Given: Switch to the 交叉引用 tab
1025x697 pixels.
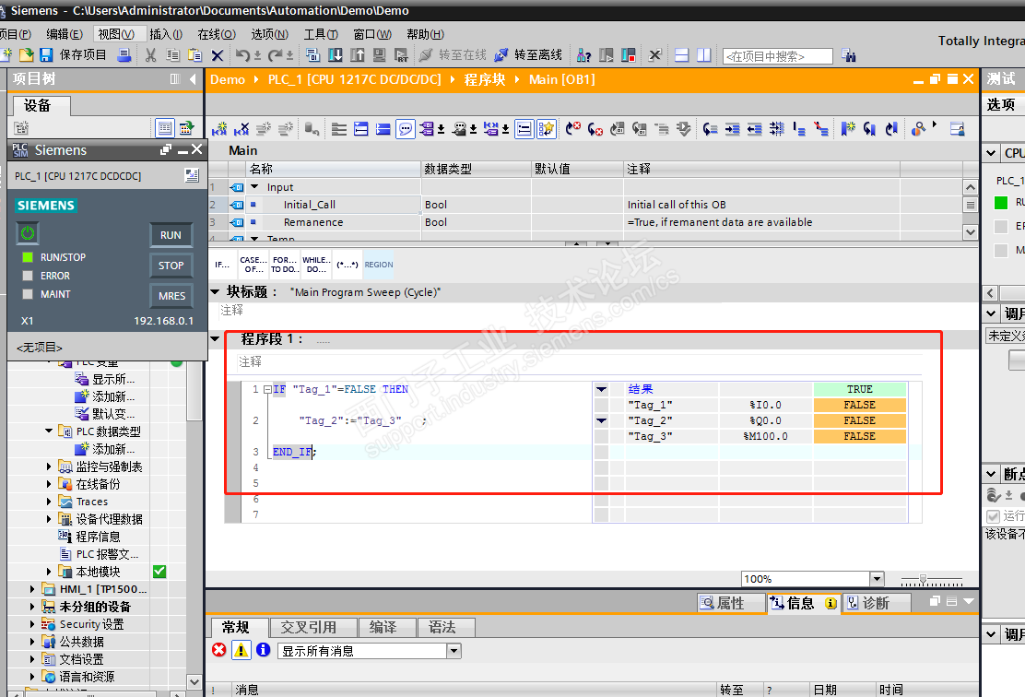Looking at the screenshot, I should point(309,628).
